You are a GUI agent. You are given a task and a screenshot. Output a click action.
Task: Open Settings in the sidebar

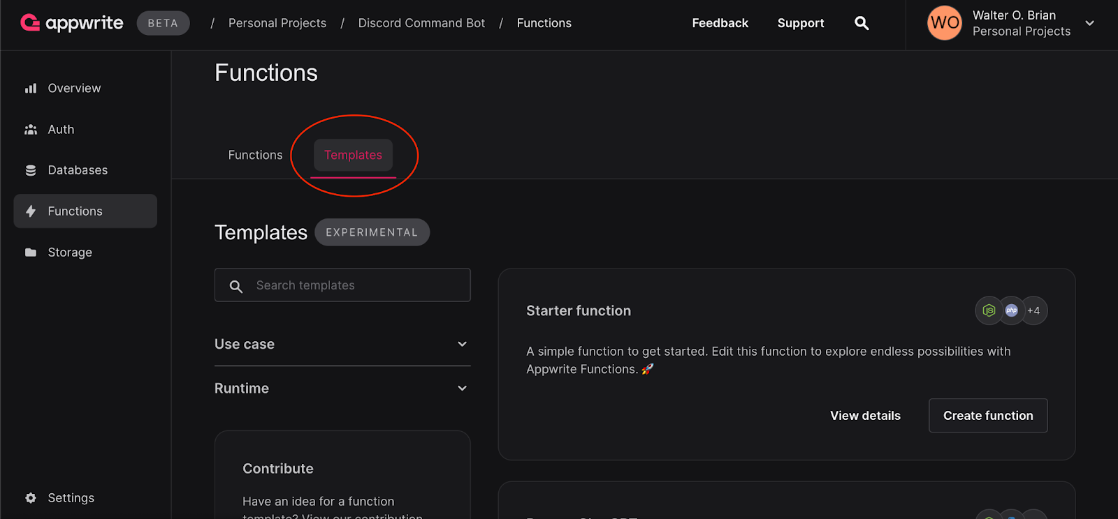click(85, 498)
